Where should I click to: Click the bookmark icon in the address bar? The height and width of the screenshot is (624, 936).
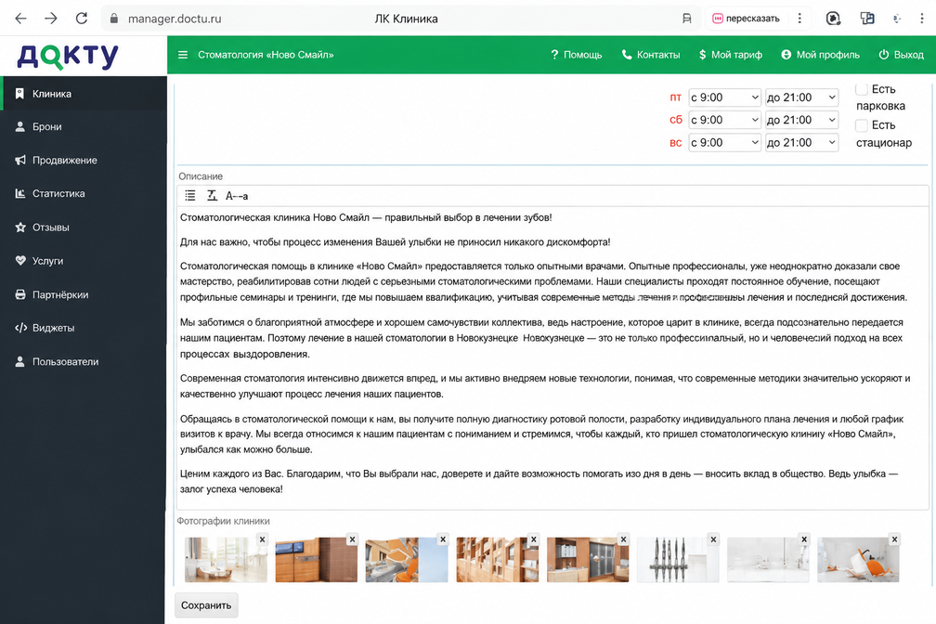(x=687, y=19)
